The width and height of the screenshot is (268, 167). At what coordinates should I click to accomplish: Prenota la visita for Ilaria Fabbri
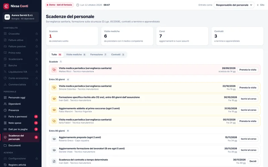click(x=248, y=121)
